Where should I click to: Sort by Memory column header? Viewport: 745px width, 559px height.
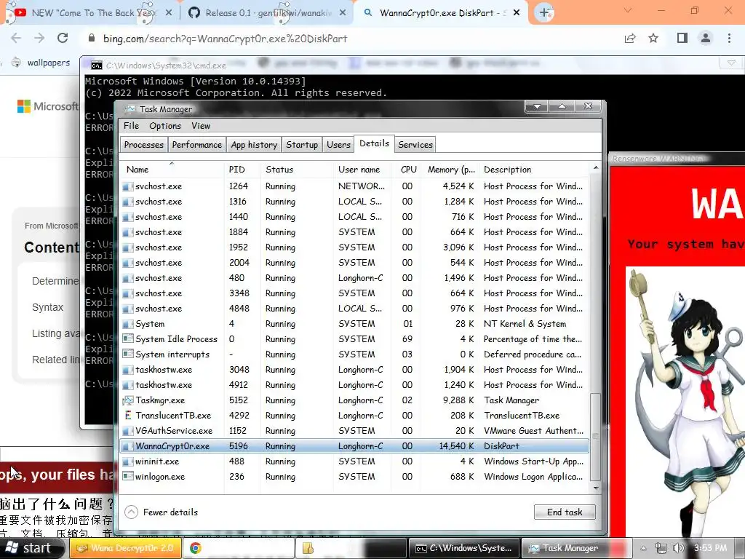tap(450, 169)
